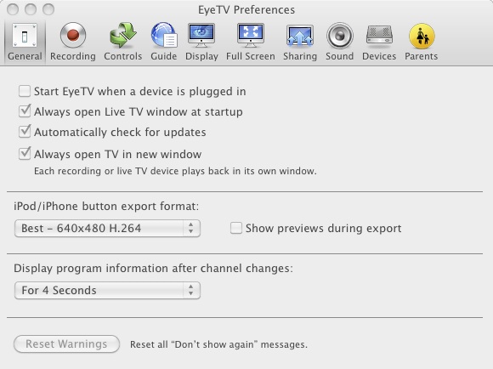Click the Reset Warnings button
The width and height of the screenshot is (493, 369).
(x=66, y=343)
